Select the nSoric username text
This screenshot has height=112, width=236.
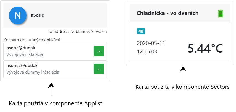click(x=37, y=15)
